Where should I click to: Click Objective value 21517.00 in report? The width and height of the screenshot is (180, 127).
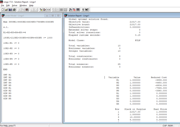135,22
